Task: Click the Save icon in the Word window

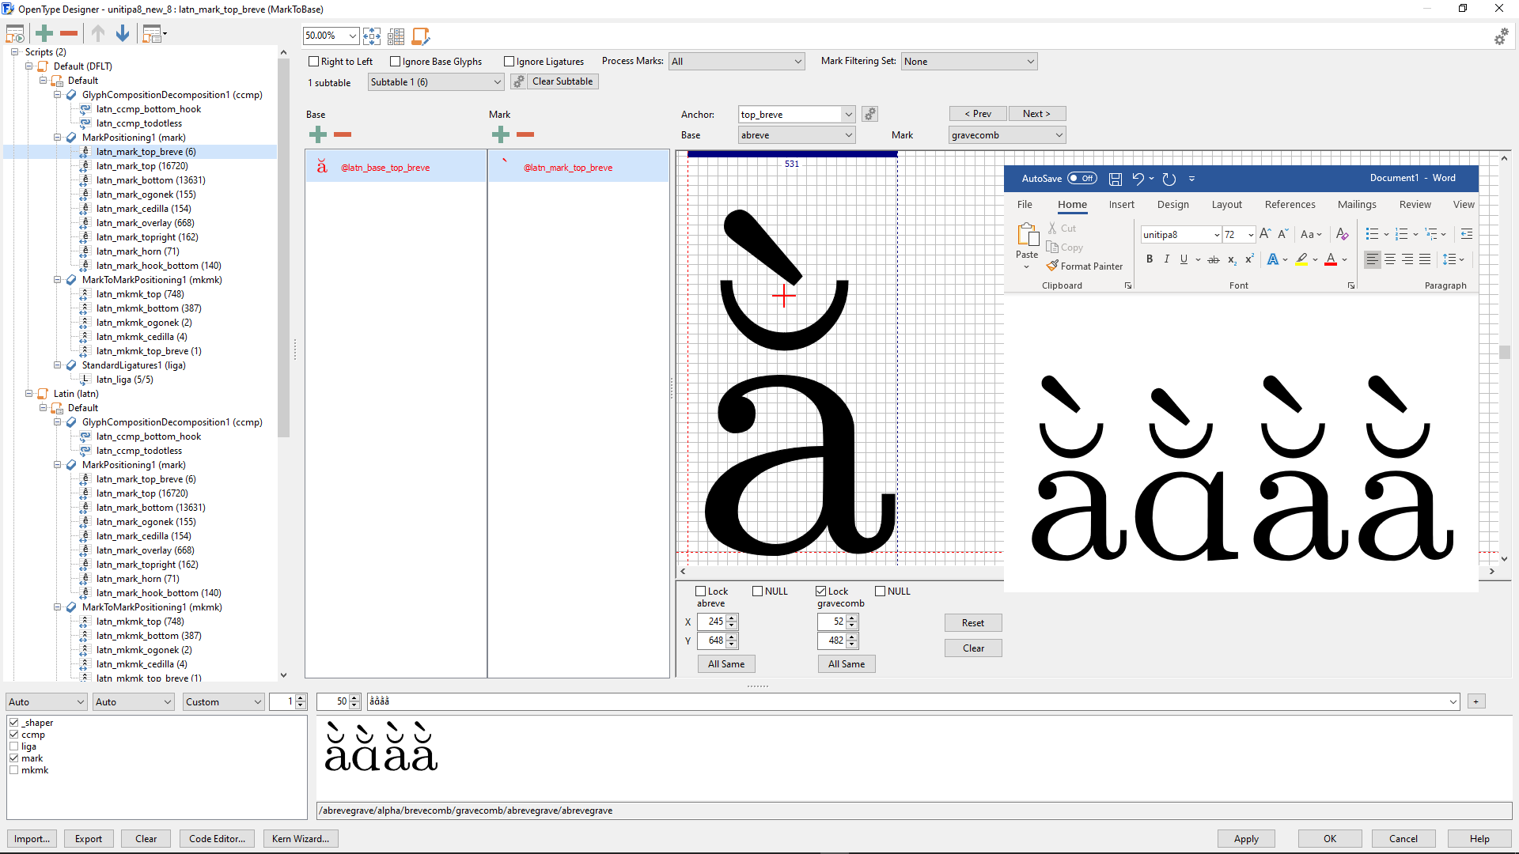Action: click(x=1116, y=179)
